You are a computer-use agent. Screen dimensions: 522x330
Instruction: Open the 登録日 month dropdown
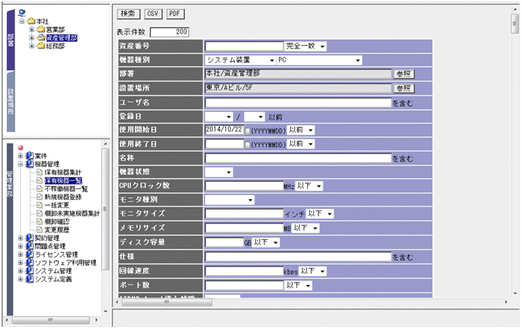pyautogui.click(x=255, y=117)
